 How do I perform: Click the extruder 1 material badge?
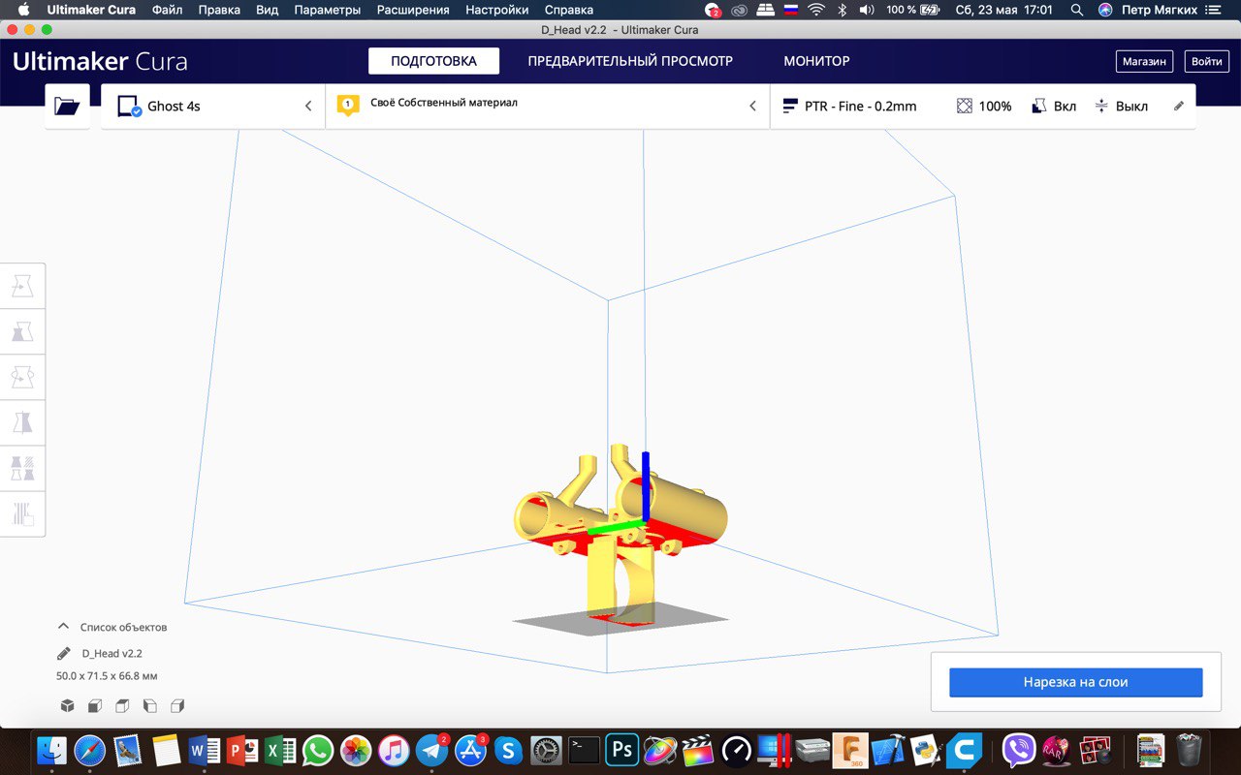(x=348, y=104)
